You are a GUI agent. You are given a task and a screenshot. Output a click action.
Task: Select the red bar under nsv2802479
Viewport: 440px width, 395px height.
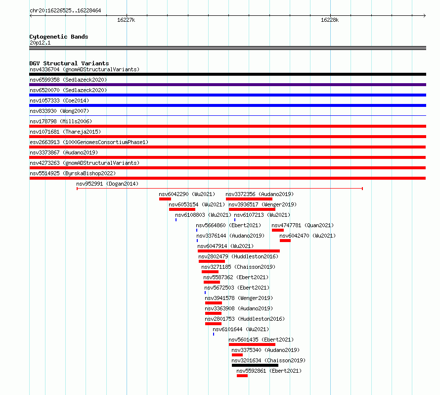[212, 261]
